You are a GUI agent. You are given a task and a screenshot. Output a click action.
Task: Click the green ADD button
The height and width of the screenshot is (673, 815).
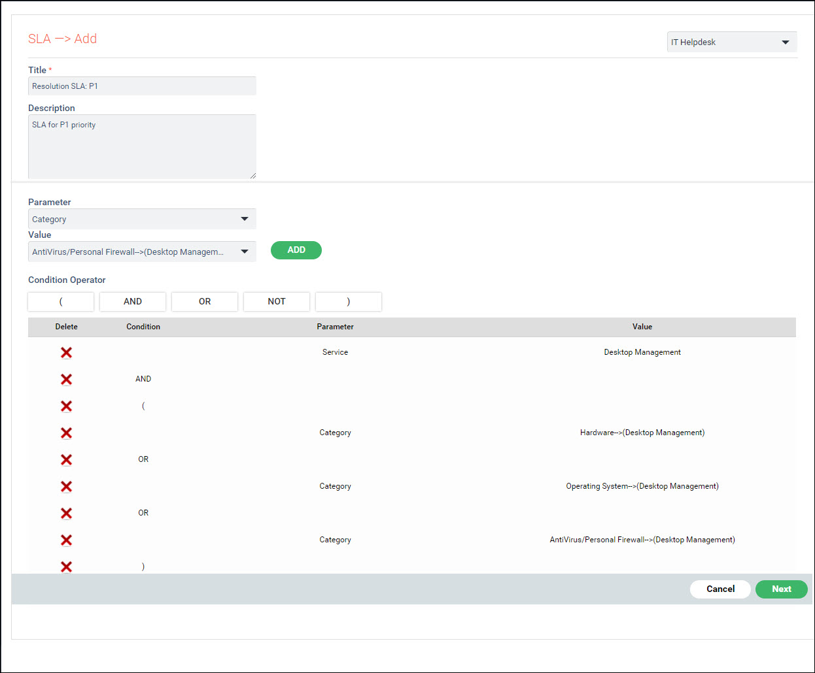pyautogui.click(x=296, y=250)
